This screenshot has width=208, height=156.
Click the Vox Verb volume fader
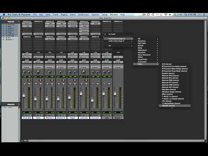click(x=92, y=100)
